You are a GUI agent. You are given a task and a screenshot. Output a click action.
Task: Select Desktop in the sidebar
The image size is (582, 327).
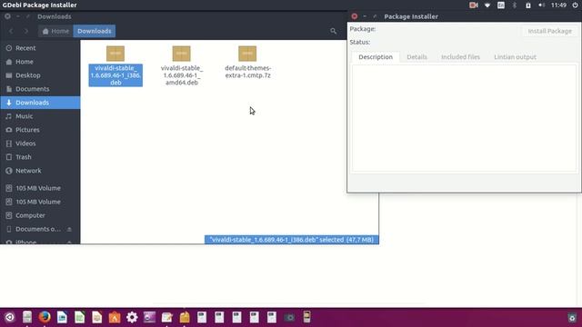(40, 75)
